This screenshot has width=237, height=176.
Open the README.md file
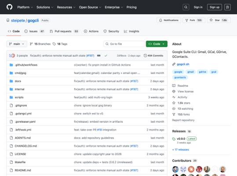point(23,170)
